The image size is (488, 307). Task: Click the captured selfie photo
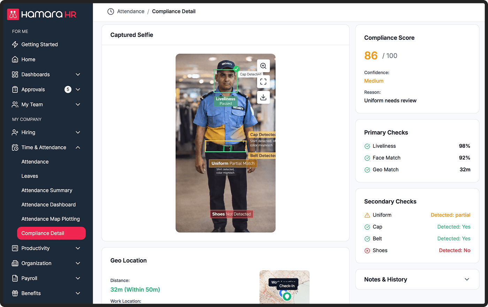226,143
